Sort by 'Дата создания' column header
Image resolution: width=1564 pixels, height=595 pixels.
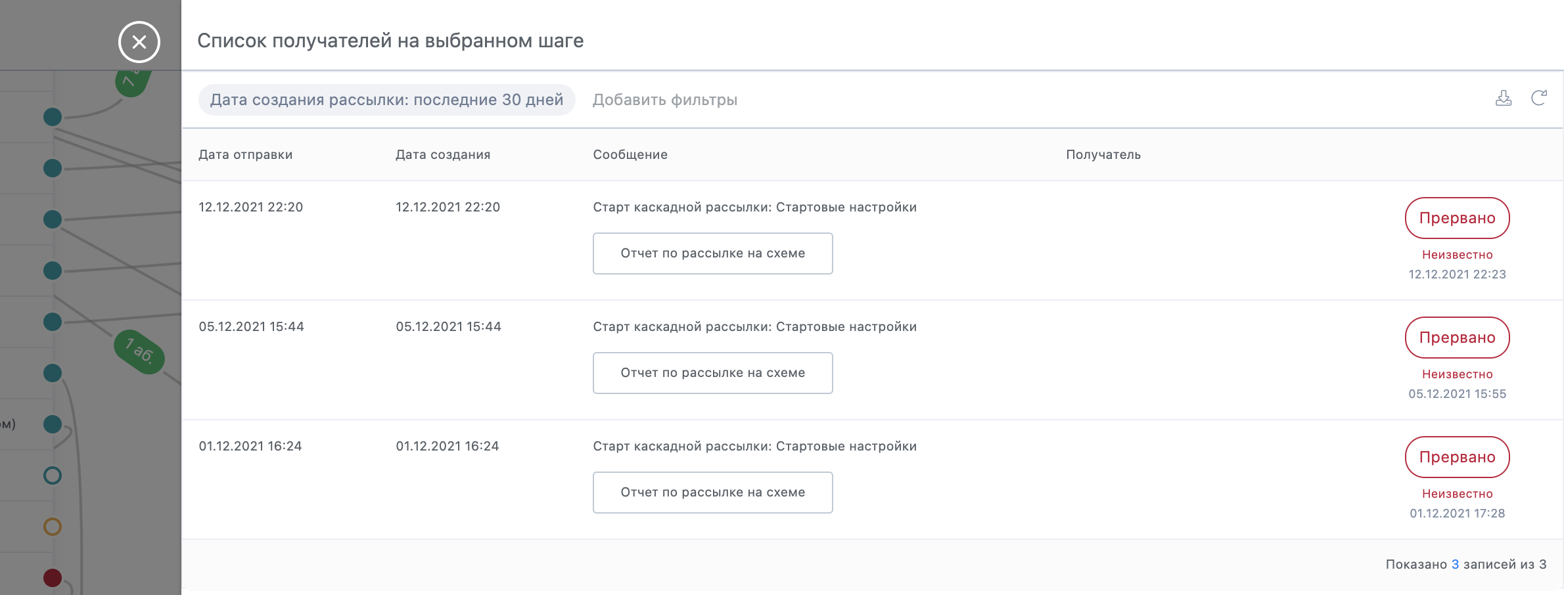coord(443,155)
